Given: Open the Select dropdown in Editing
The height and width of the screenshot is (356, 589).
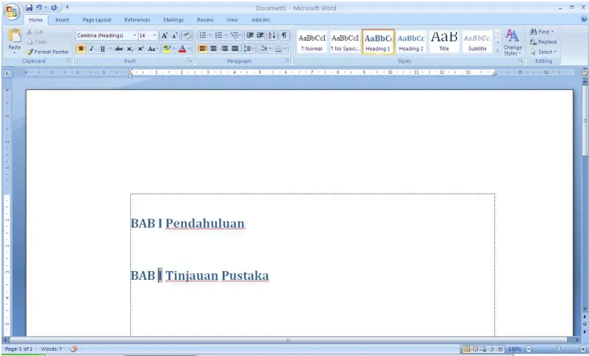Looking at the screenshot, I should pos(543,52).
